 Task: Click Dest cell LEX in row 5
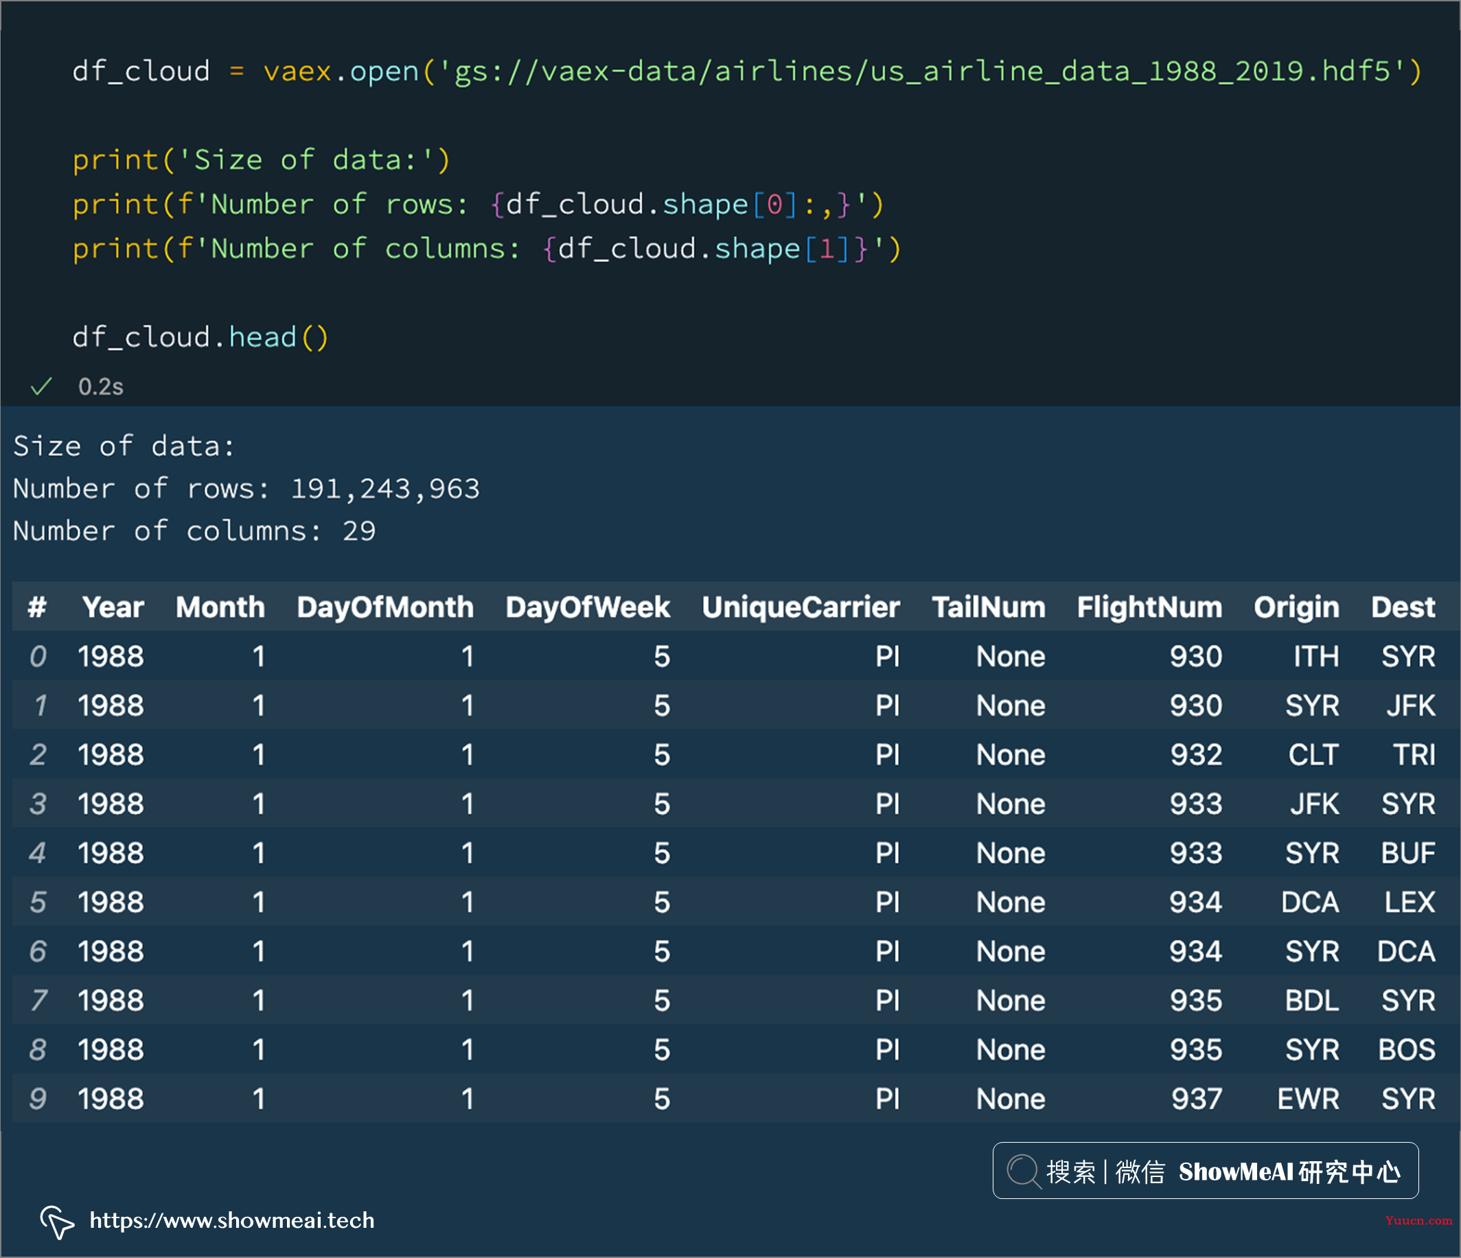(x=1410, y=902)
